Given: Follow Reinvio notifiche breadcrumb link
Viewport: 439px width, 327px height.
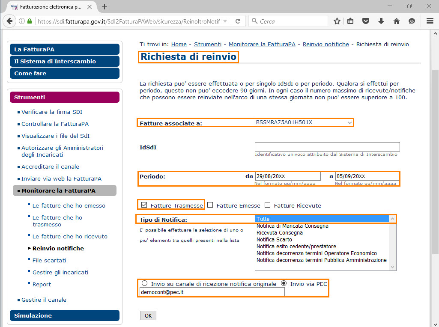Looking at the screenshot, I should [x=326, y=44].
